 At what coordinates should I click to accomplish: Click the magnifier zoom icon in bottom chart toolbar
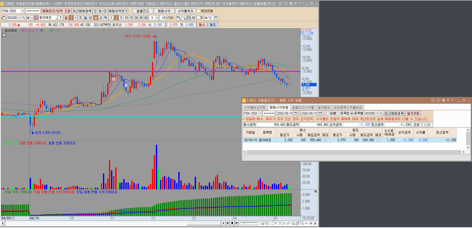pyautogui.click(x=302, y=223)
